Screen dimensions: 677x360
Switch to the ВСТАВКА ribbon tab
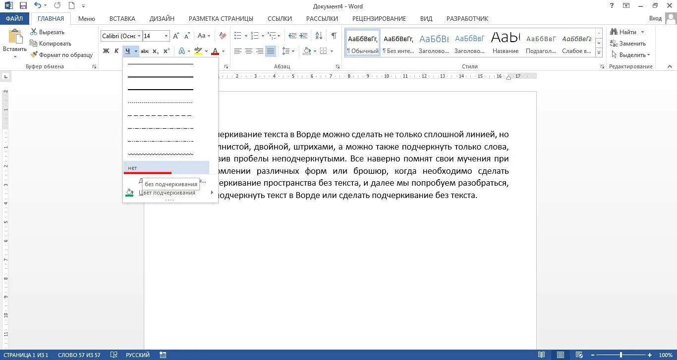(x=122, y=18)
